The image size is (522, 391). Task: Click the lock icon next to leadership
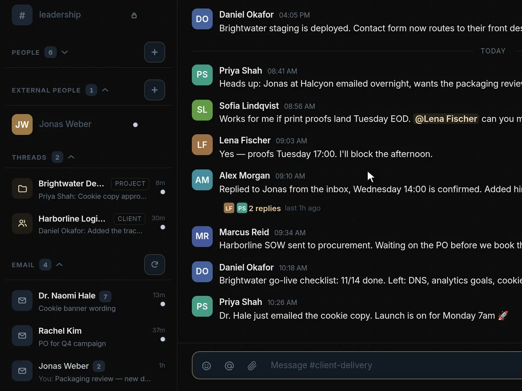coord(134,16)
